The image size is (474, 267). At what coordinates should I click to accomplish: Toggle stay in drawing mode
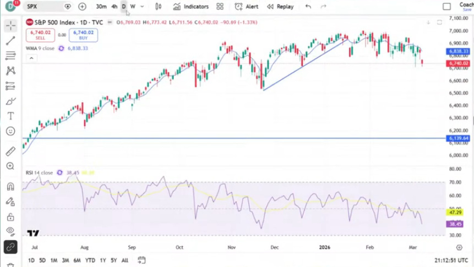coord(10,202)
